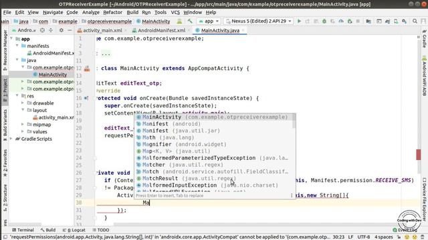Close the MainActivity.java tab
This screenshot has height=240, width=428.
243,30
